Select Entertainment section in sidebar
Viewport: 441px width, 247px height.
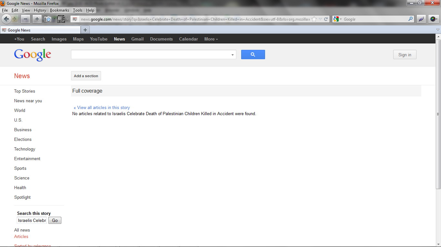coord(27,159)
